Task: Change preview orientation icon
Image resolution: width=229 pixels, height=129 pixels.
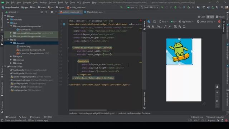Action: coord(154,21)
